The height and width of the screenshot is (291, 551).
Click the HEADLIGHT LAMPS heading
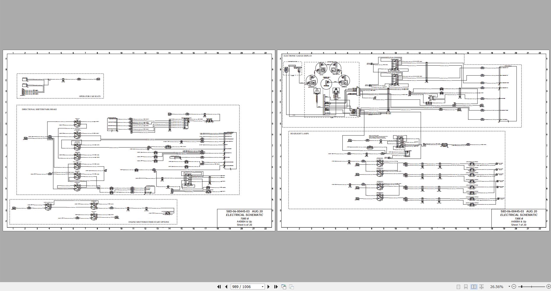(x=299, y=134)
